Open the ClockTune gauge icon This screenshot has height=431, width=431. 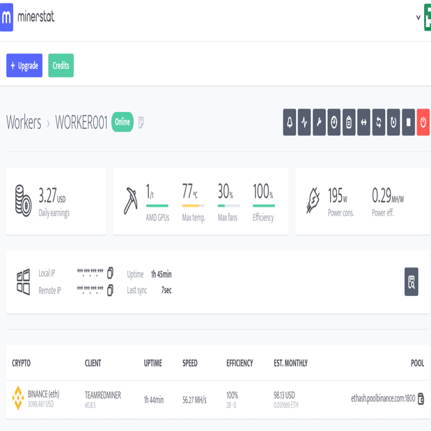(x=334, y=122)
